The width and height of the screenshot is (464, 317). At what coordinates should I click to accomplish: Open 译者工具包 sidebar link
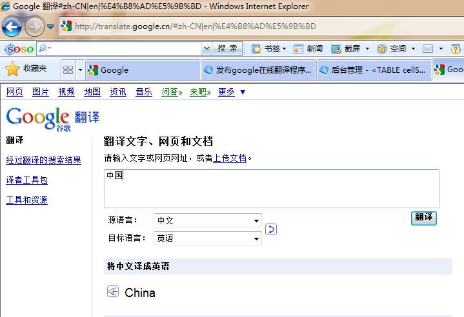coord(26,180)
